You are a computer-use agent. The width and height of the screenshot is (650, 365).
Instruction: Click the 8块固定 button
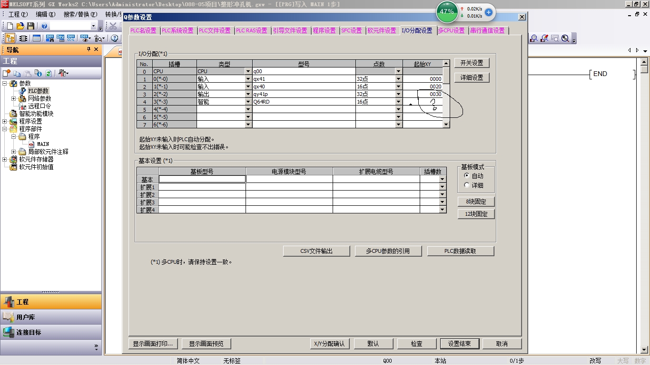476,202
